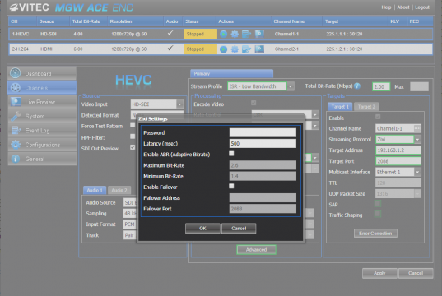Click the Configurations gear icon
The height and width of the screenshot is (296, 442).
16,145
